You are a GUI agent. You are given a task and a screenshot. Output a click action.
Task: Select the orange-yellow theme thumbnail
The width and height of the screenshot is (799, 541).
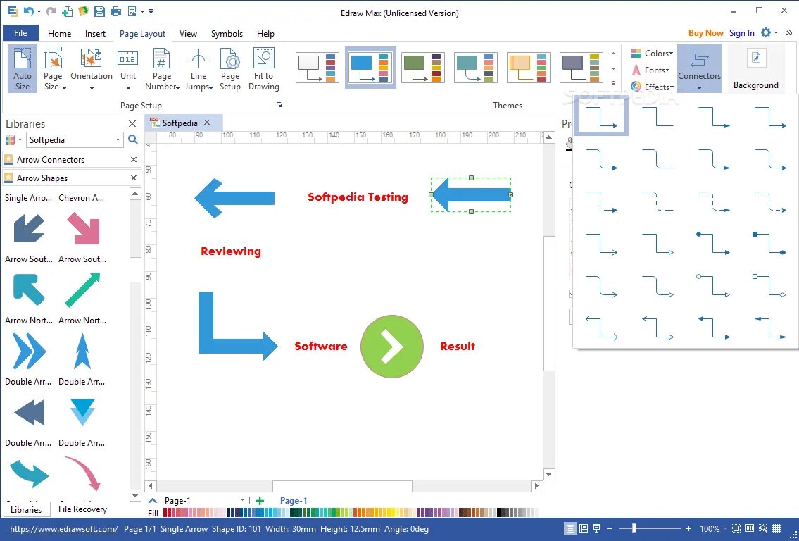pyautogui.click(x=529, y=68)
